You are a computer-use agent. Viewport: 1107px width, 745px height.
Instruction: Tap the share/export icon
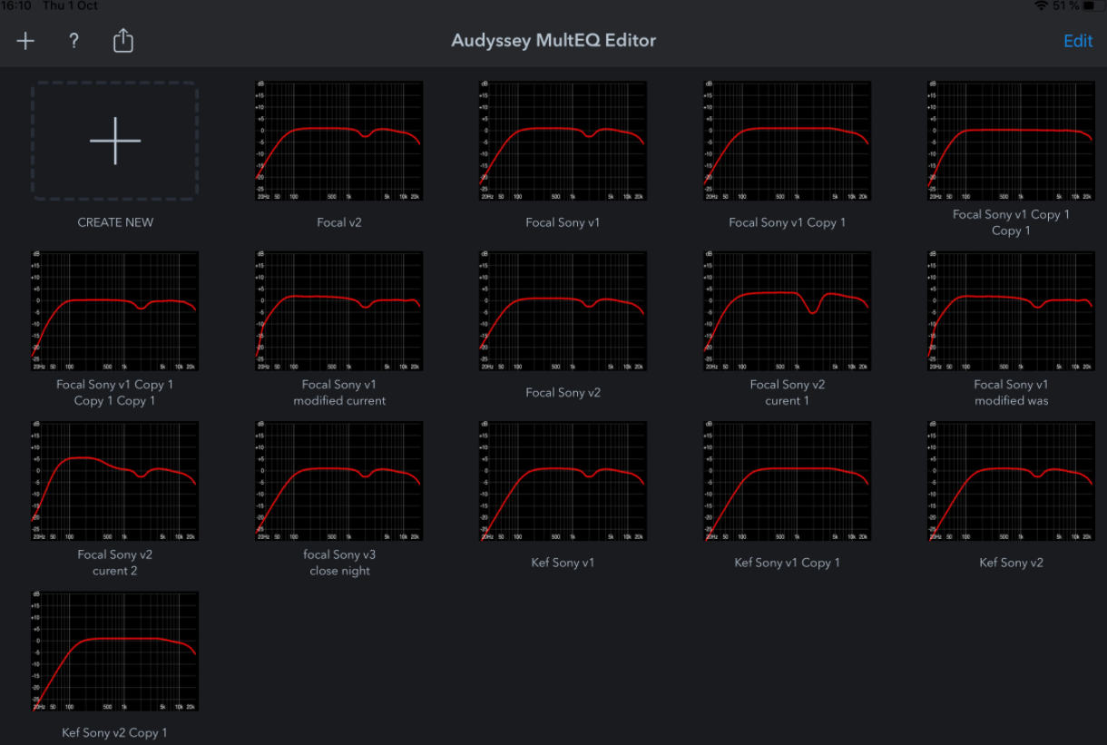pos(123,41)
